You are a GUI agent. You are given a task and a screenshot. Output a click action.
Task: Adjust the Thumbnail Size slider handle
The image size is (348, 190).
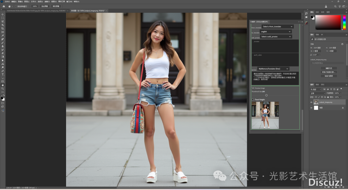click(x=266, y=95)
